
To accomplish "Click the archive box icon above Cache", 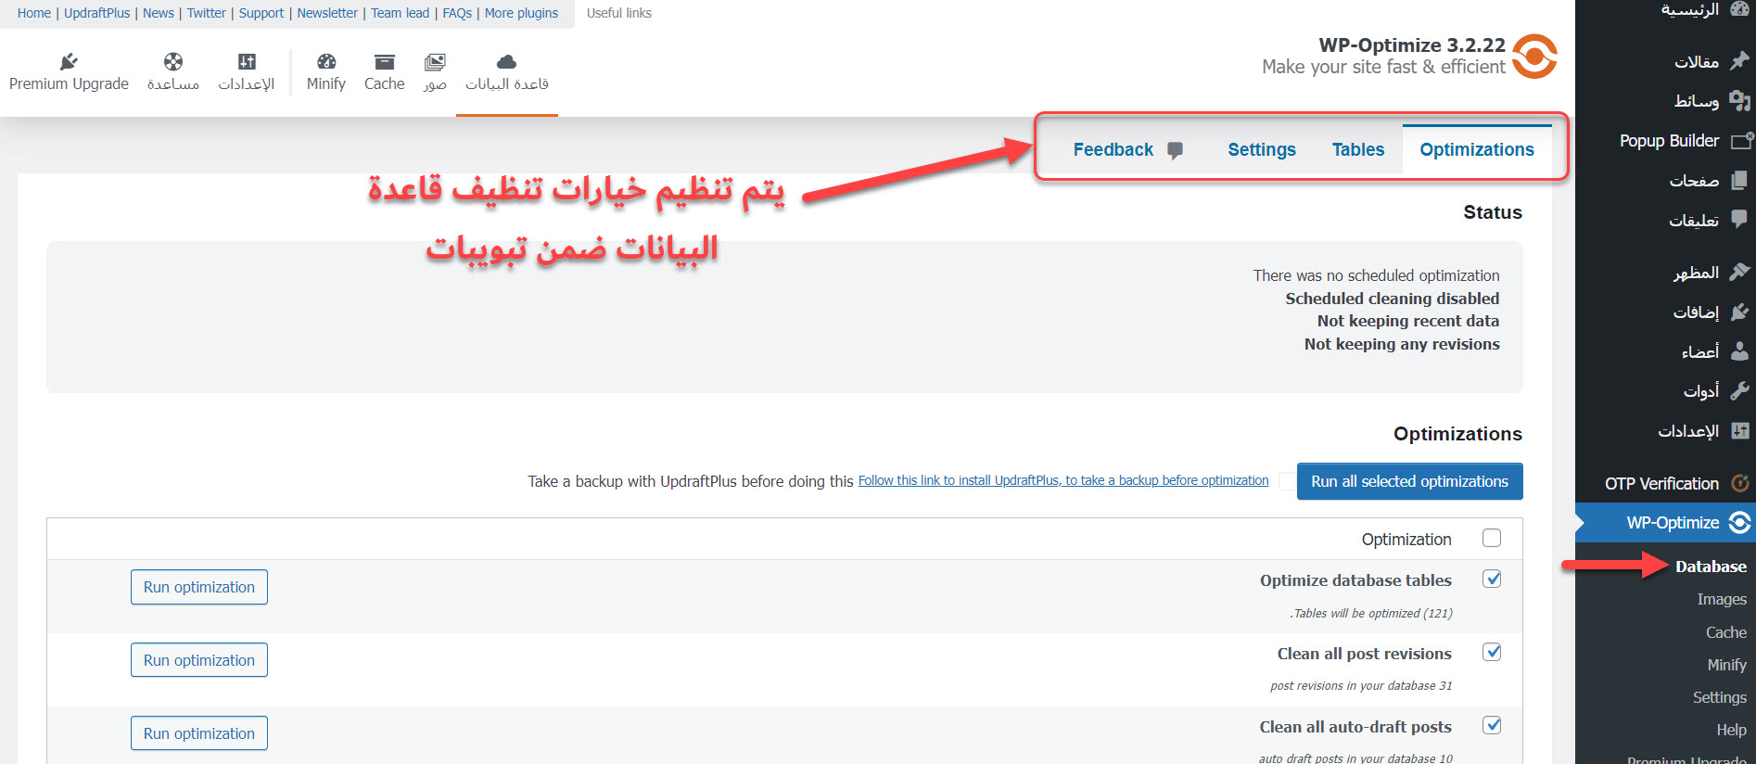I will (x=385, y=61).
